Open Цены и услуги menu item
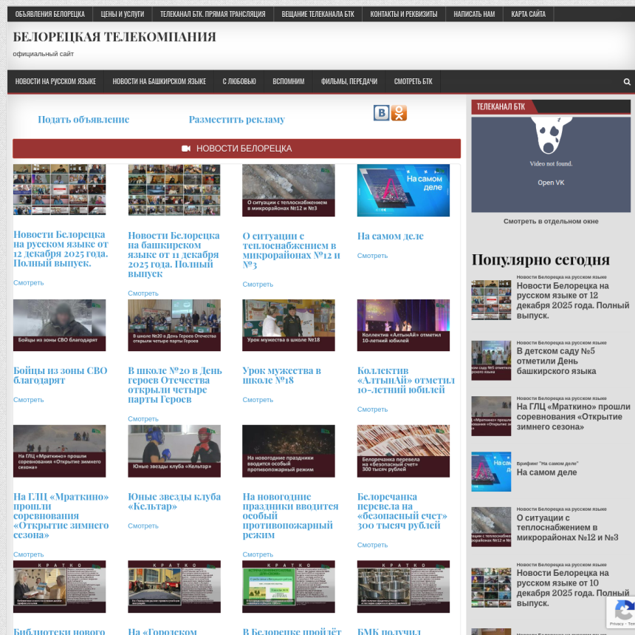 coord(123,14)
